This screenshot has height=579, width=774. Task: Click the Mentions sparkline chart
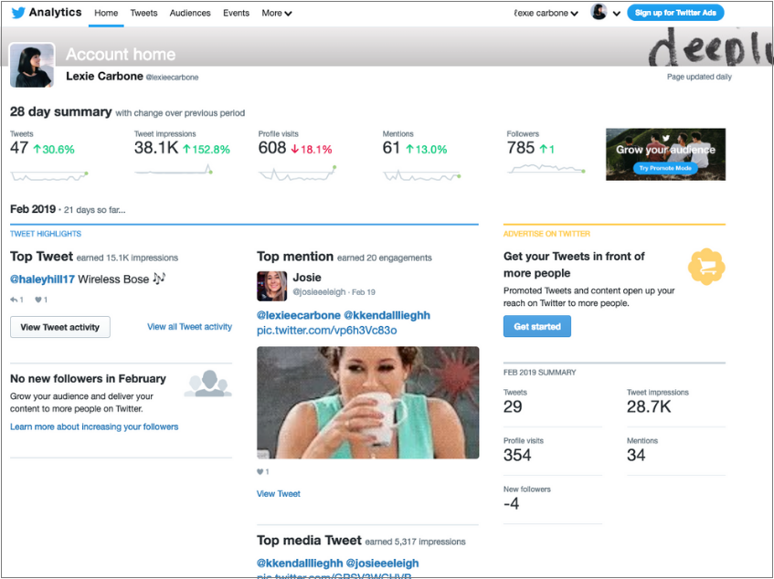(x=421, y=175)
